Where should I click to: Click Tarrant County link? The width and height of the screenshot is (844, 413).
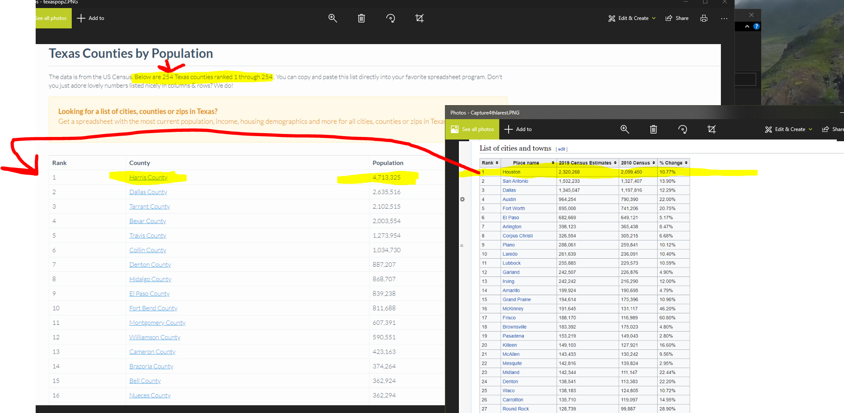pos(149,206)
